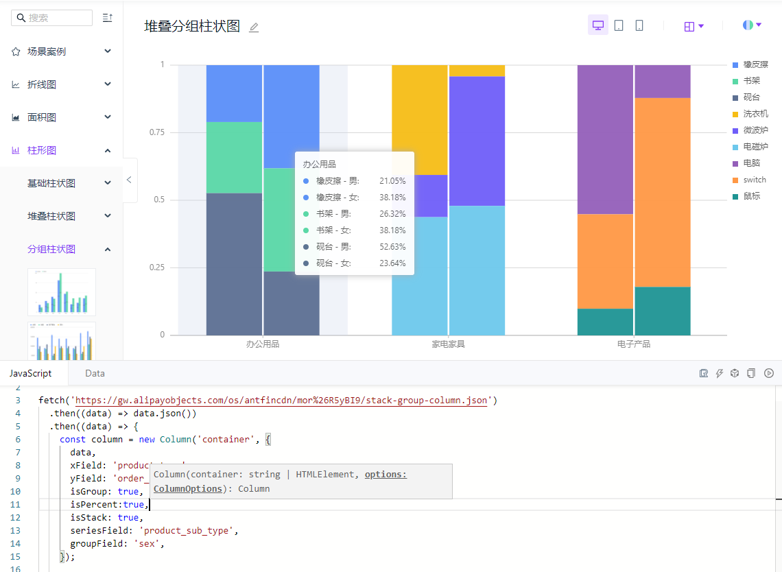This screenshot has width=782, height=572.
Task: Open in CodeSandbox cube icon
Action: click(x=735, y=373)
